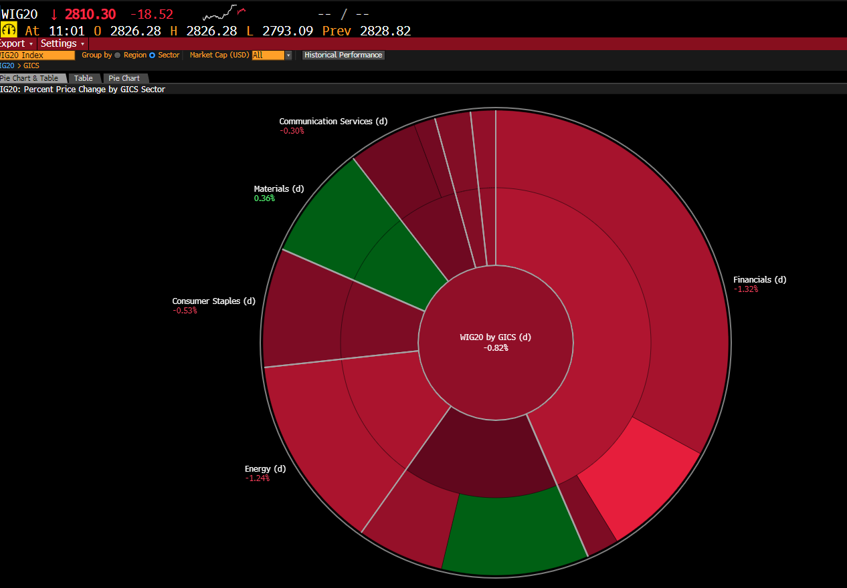Viewport: 847px width, 588px height.
Task: Select Group by Region radio button
Action: click(x=118, y=55)
